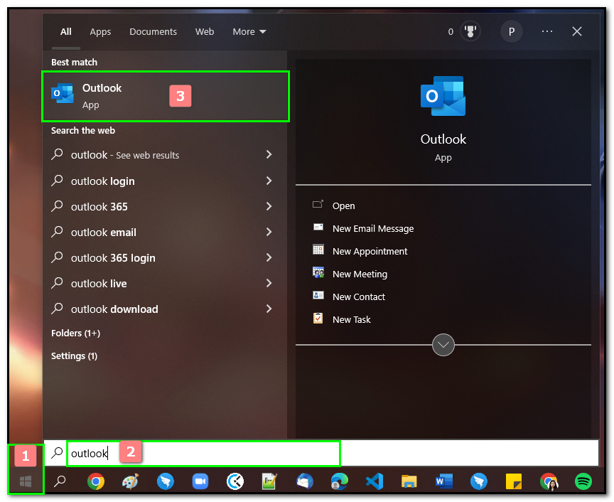Launch Zoom from the taskbar
Viewport: 614px width, 502px height.
tap(200, 481)
